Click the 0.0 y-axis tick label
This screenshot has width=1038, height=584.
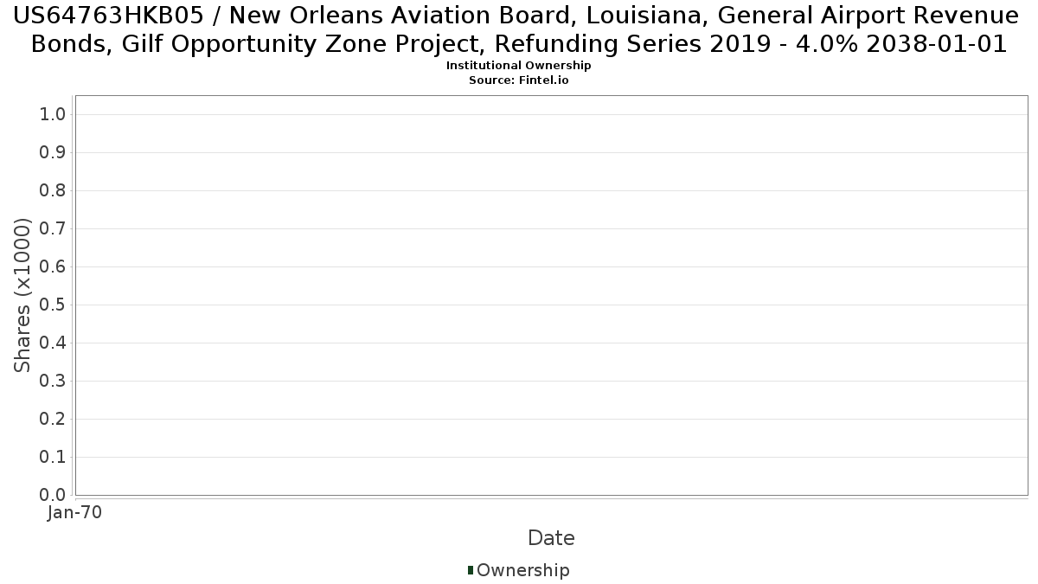click(53, 495)
